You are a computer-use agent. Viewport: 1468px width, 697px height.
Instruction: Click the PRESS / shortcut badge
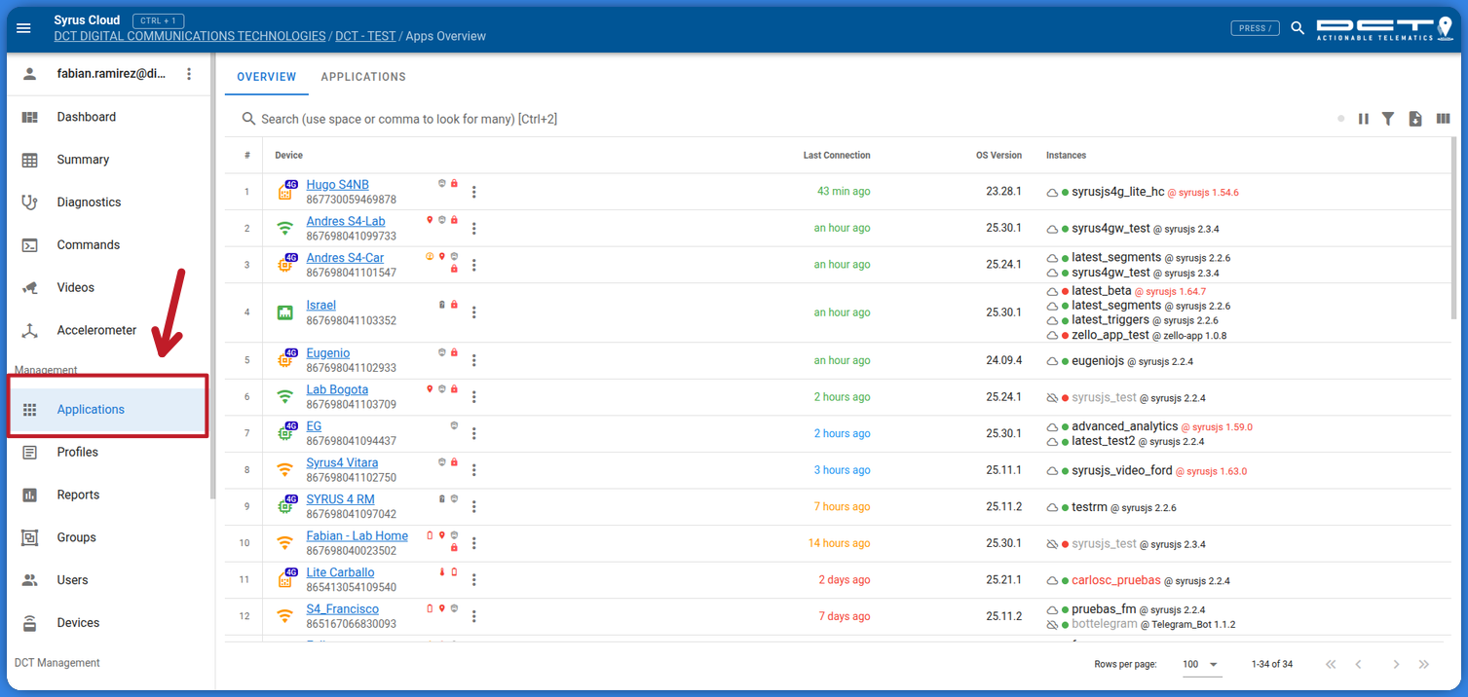pos(1256,28)
